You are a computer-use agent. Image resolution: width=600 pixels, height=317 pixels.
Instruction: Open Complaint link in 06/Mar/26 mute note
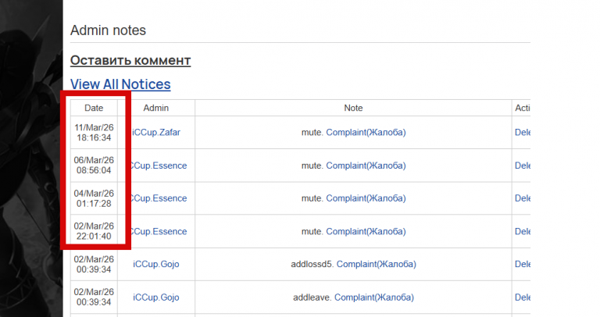(x=366, y=166)
